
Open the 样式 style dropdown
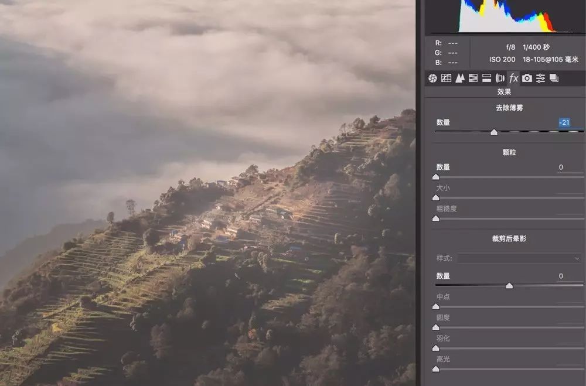pos(520,258)
